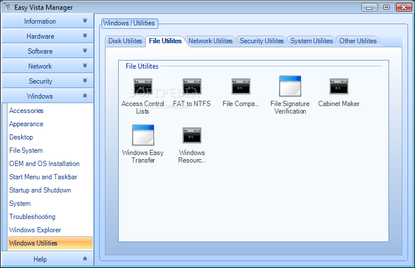415x268 pixels.
Task: Minimize the Easy Vista Manager window
Action: [x=369, y=7]
